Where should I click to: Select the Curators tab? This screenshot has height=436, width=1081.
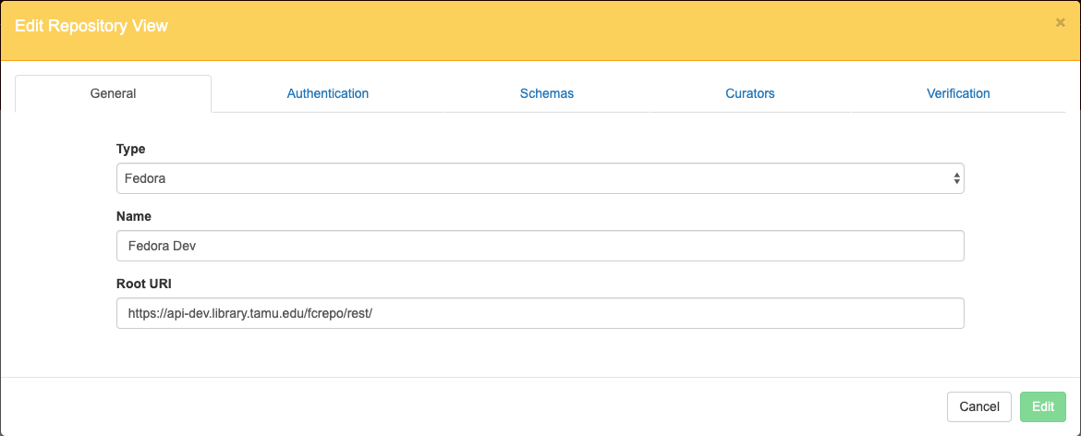click(x=749, y=93)
